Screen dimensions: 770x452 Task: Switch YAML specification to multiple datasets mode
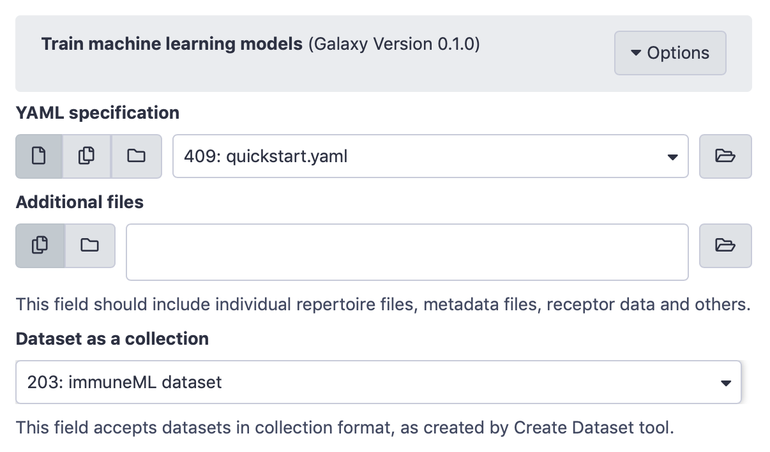(86, 156)
